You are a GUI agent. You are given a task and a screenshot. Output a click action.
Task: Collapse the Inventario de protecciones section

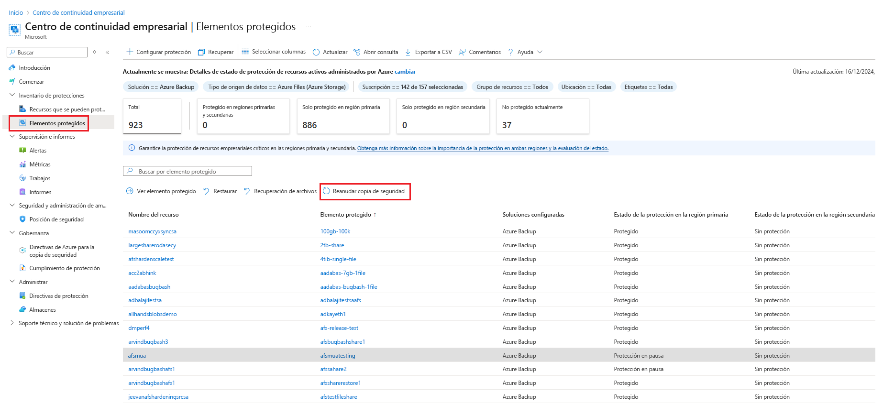[x=12, y=95]
